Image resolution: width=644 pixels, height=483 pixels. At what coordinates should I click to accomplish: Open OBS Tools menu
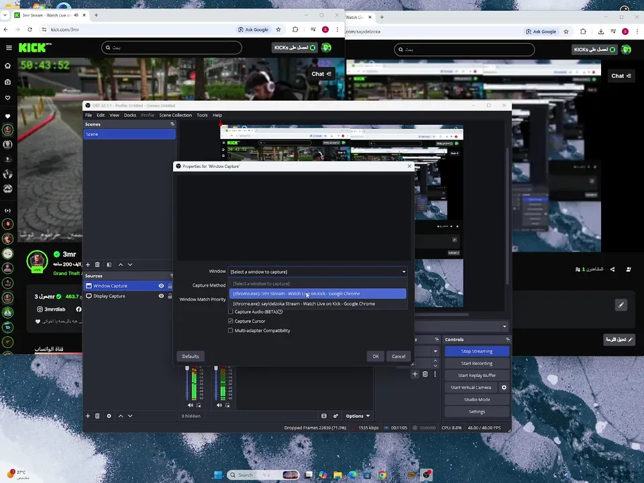(x=202, y=115)
